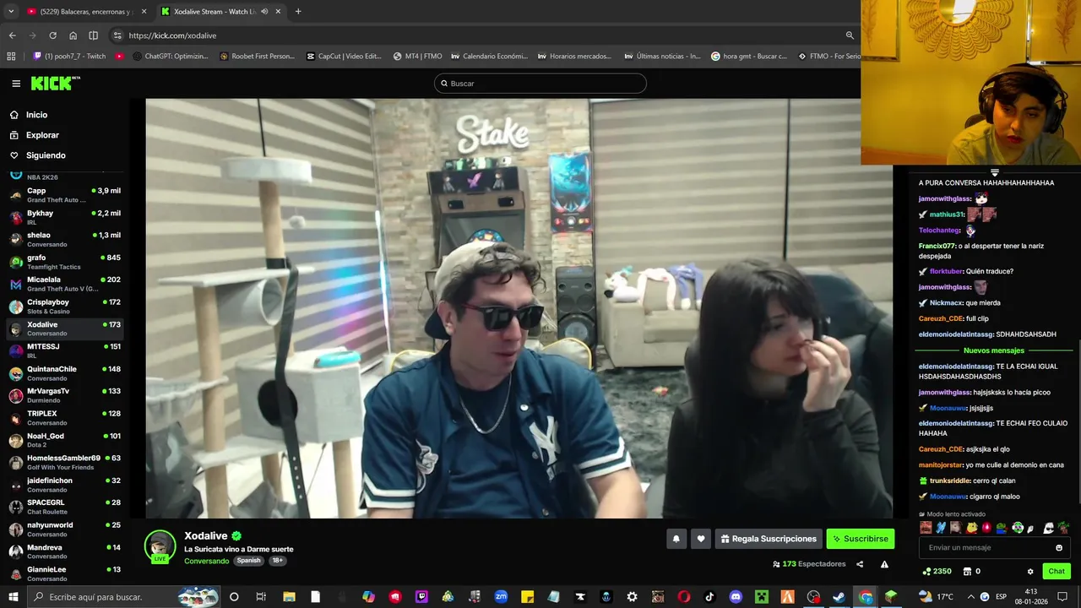The image size is (1081, 608).
Task: Click the Spanish language tag
Action: (248, 561)
